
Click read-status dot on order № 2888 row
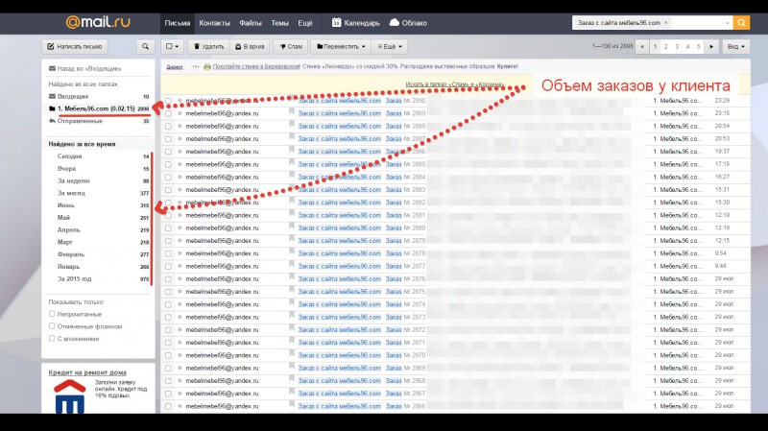point(180,126)
